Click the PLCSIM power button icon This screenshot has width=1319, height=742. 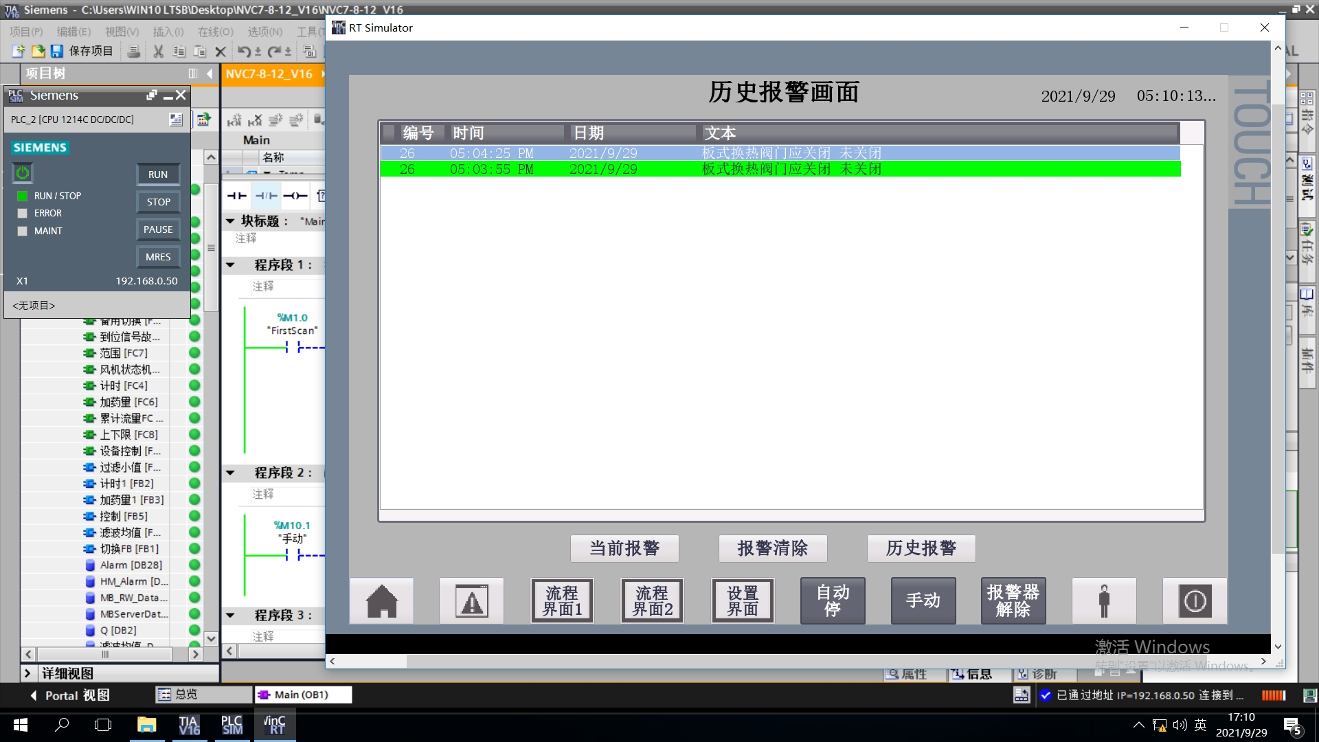[x=23, y=173]
